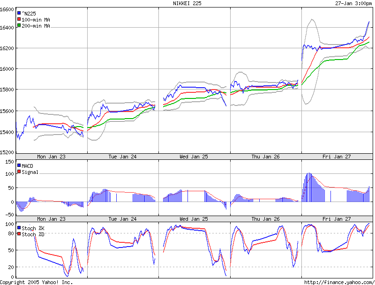This screenshot has width=375, height=285.
Task: Click Wed Jan 25 label under price chart
Action: click(x=194, y=157)
